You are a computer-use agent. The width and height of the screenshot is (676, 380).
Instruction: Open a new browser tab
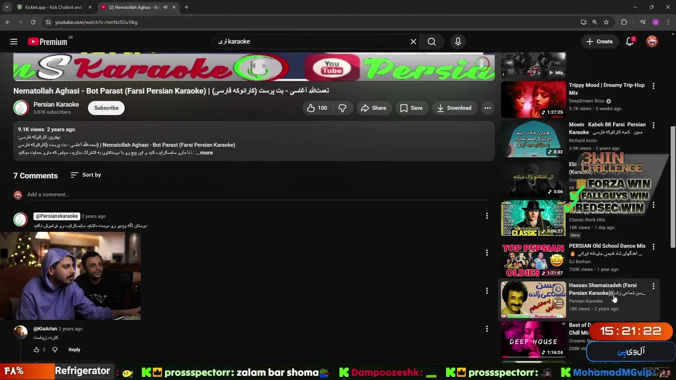[x=186, y=7]
